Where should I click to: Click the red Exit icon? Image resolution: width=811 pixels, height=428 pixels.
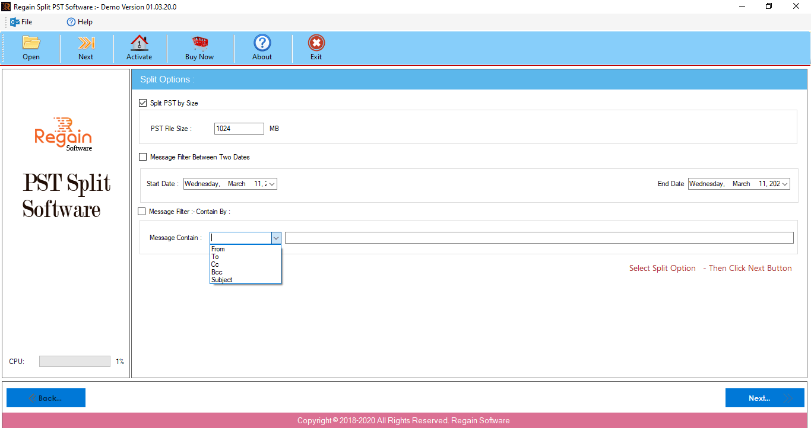(x=316, y=43)
